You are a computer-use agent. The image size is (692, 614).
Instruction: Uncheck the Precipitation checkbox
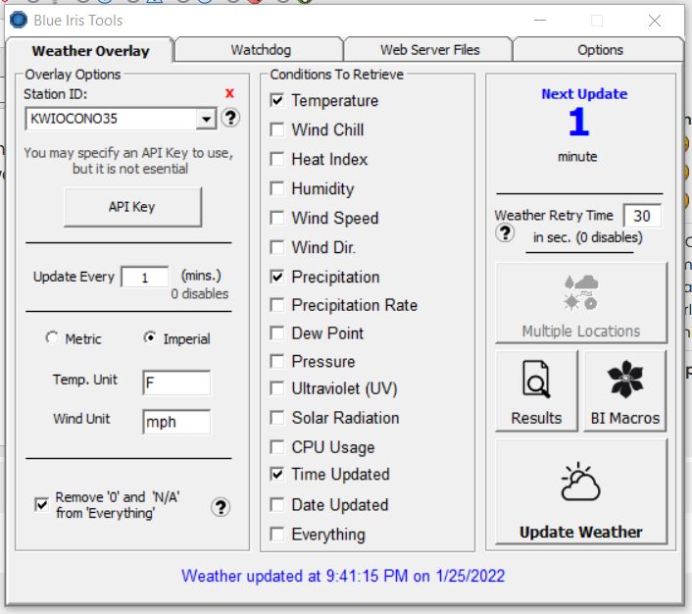click(276, 277)
